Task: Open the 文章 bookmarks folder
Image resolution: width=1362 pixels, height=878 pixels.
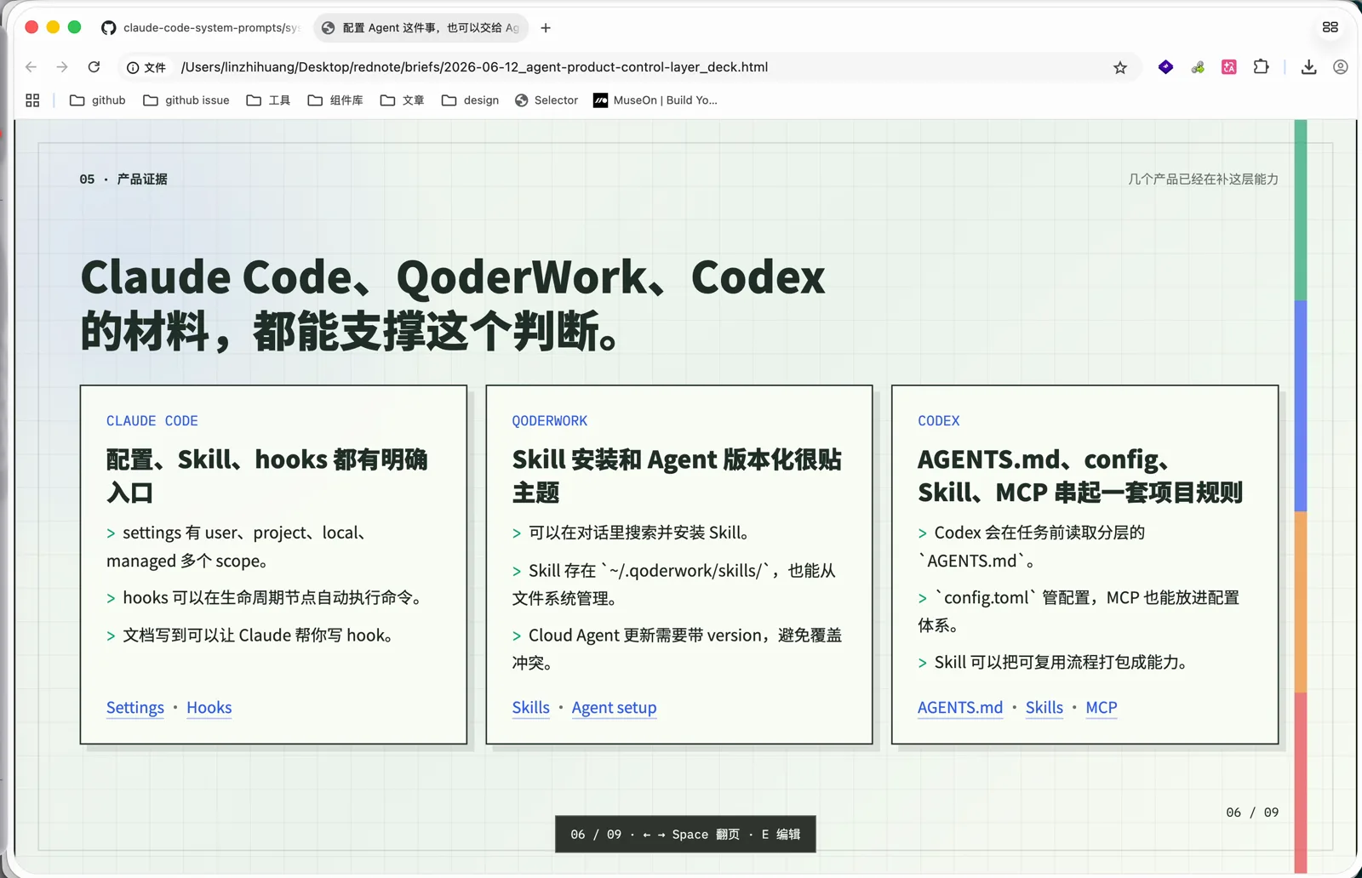Action: pyautogui.click(x=402, y=100)
